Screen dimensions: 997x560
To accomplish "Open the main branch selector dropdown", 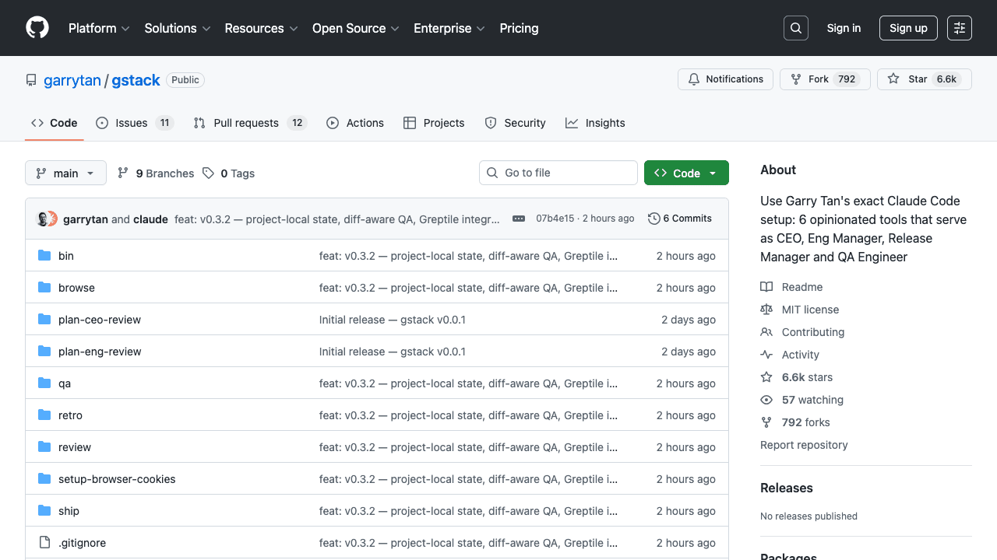I will (x=65, y=173).
